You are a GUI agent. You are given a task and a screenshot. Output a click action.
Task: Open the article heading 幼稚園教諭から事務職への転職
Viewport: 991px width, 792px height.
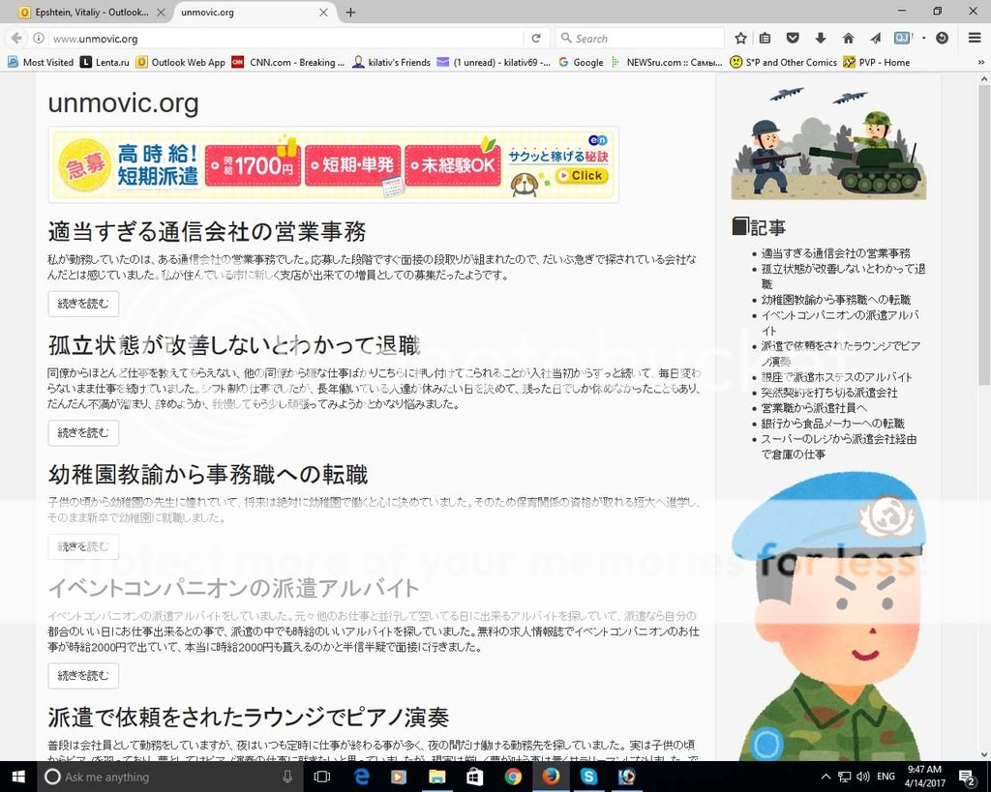(208, 474)
